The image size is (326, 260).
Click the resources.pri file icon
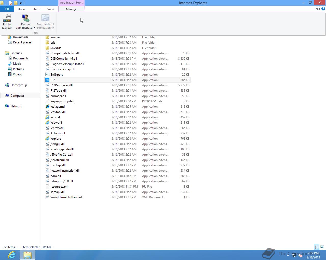point(47,187)
